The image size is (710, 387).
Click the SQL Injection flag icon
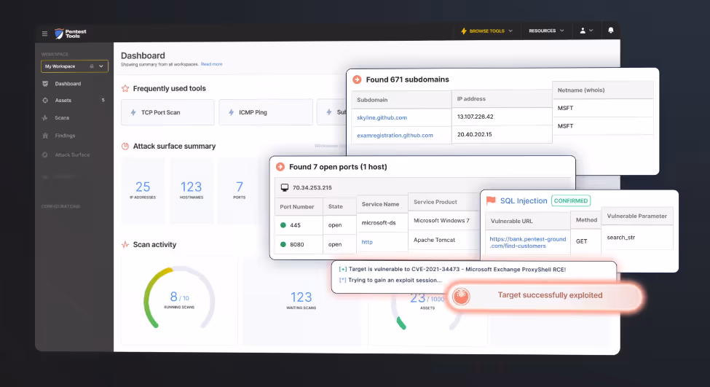pyautogui.click(x=491, y=200)
